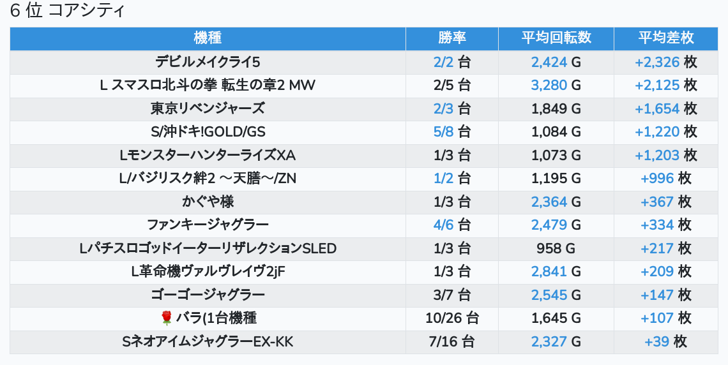Image resolution: width=728 pixels, height=365 pixels.
Task: Click the 勝率 column header
Action: pos(452,38)
